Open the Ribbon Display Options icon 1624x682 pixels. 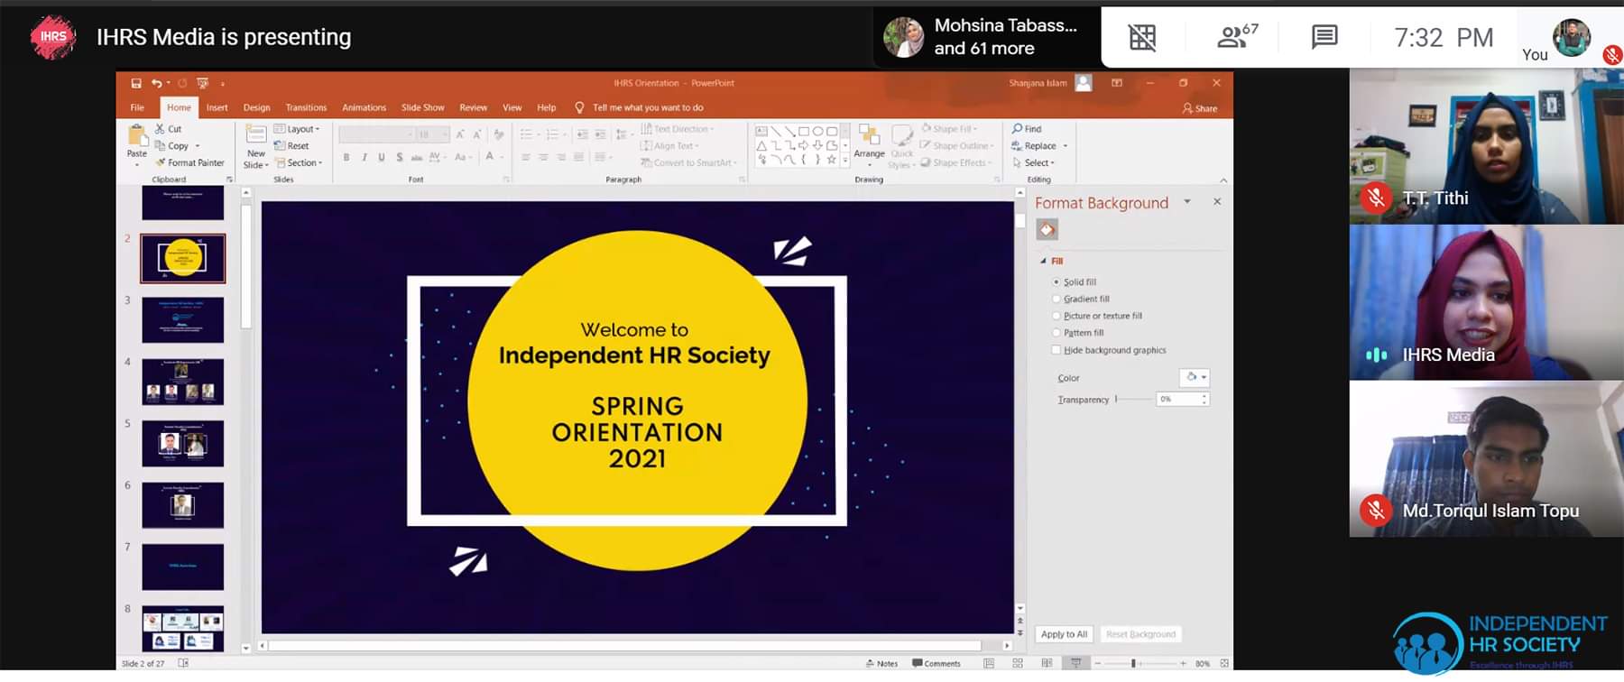(1117, 83)
